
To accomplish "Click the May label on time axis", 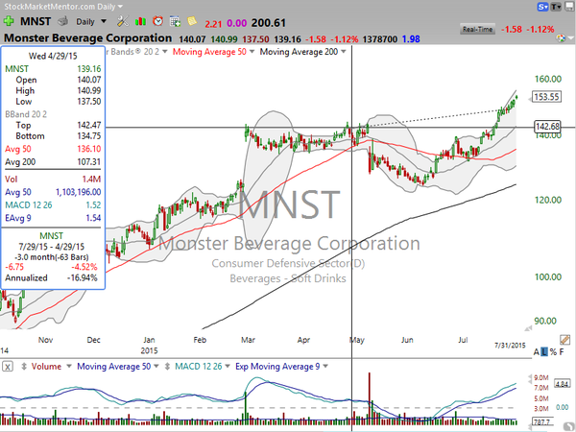I will (x=357, y=340).
